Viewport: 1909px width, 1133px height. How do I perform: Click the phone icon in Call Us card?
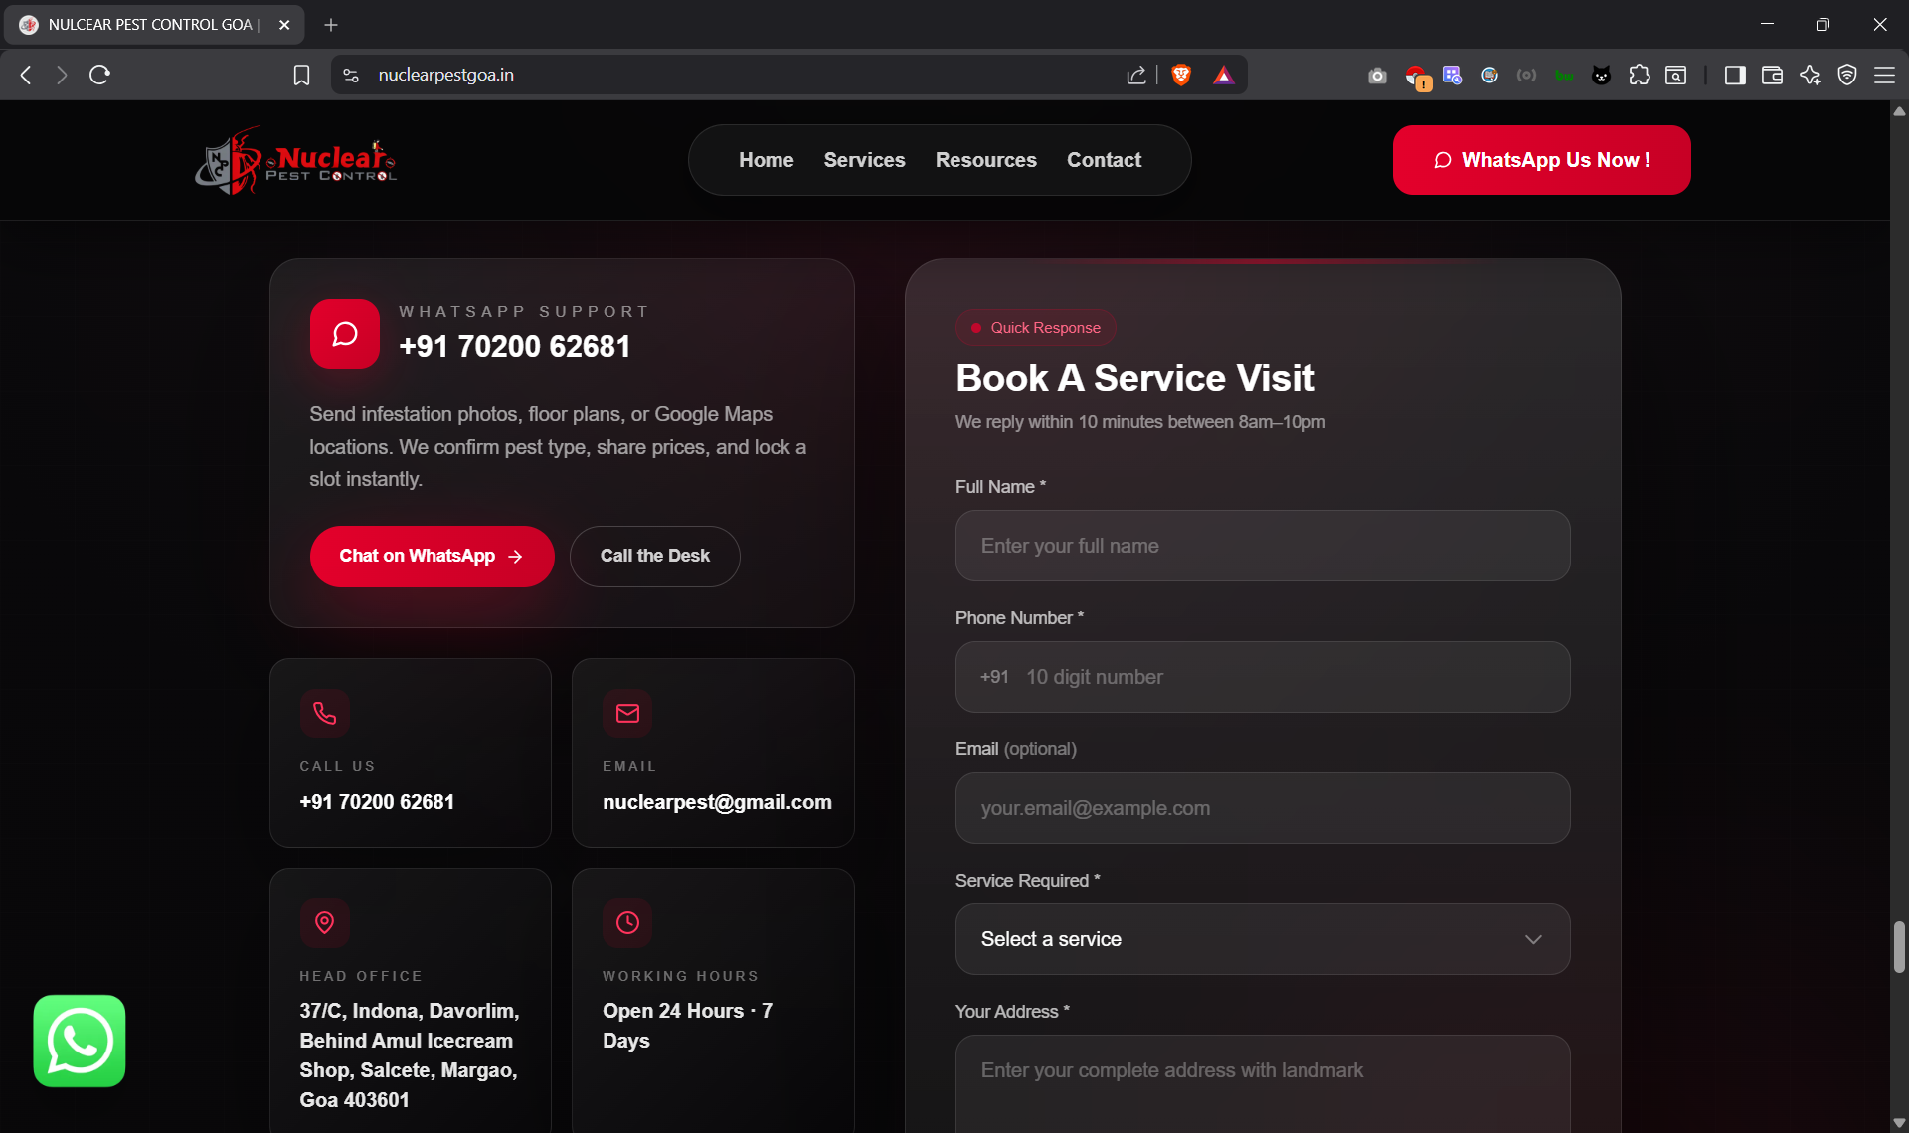coord(324,713)
